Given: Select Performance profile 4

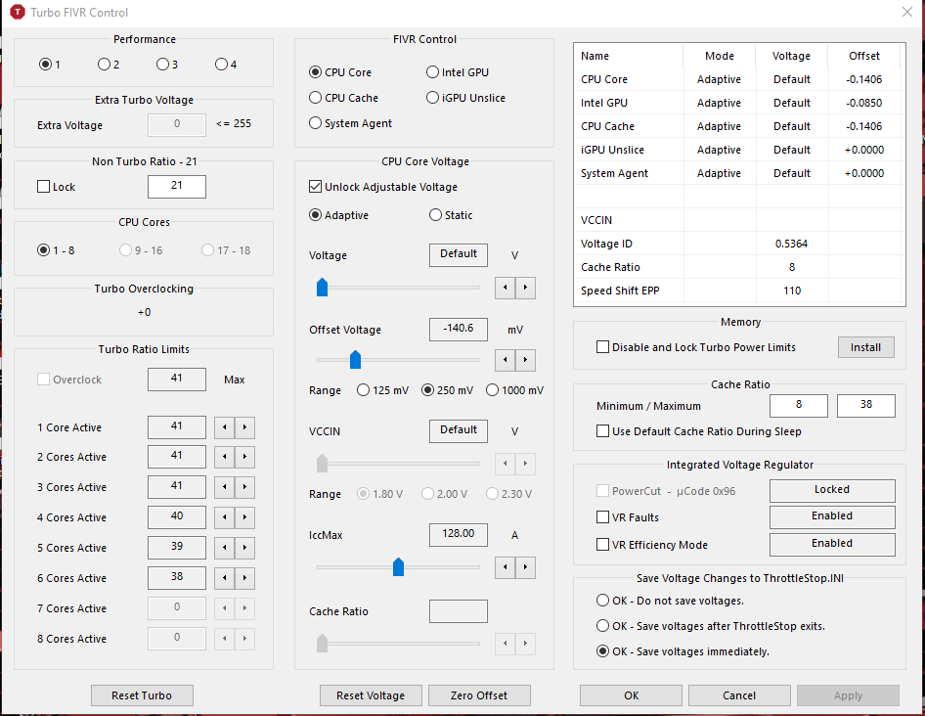Looking at the screenshot, I should [226, 65].
